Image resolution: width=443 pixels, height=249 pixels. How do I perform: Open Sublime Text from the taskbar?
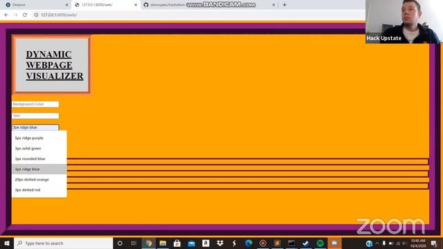point(277,243)
